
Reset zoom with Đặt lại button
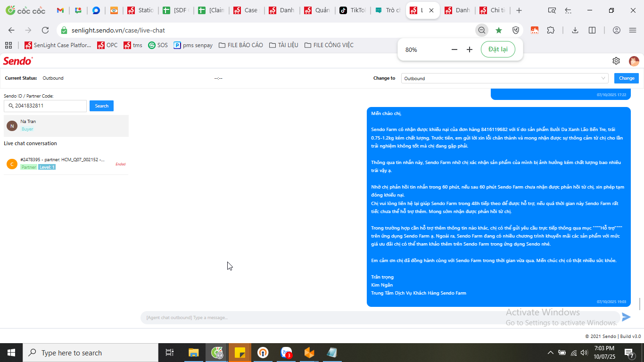point(498,49)
